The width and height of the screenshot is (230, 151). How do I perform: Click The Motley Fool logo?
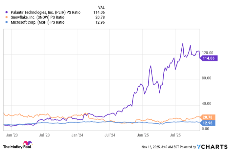tap(18, 145)
